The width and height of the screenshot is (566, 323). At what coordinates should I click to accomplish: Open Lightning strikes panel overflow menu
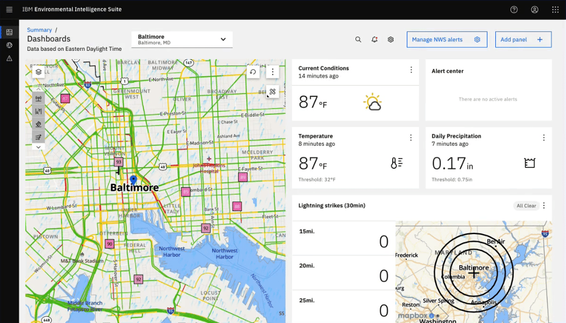[544, 205]
